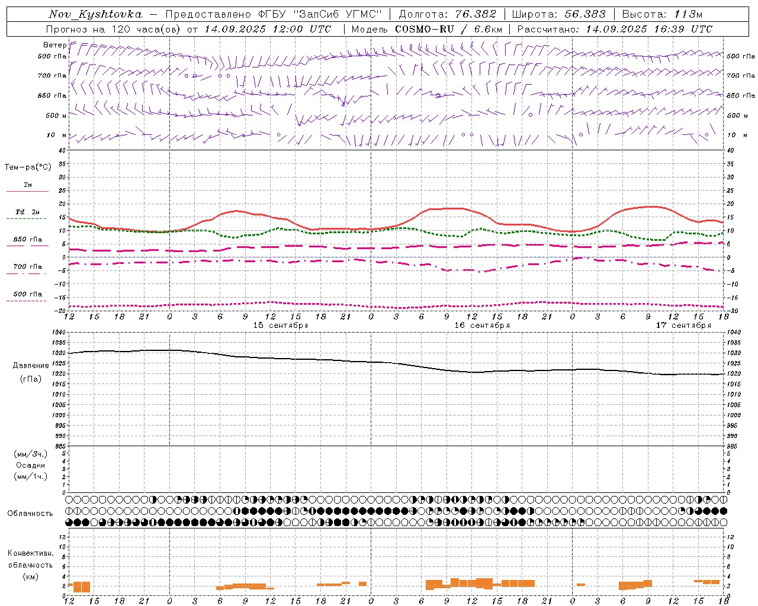
Task: Click the text ЗапСиб УГМС in header
Action: [338, 14]
